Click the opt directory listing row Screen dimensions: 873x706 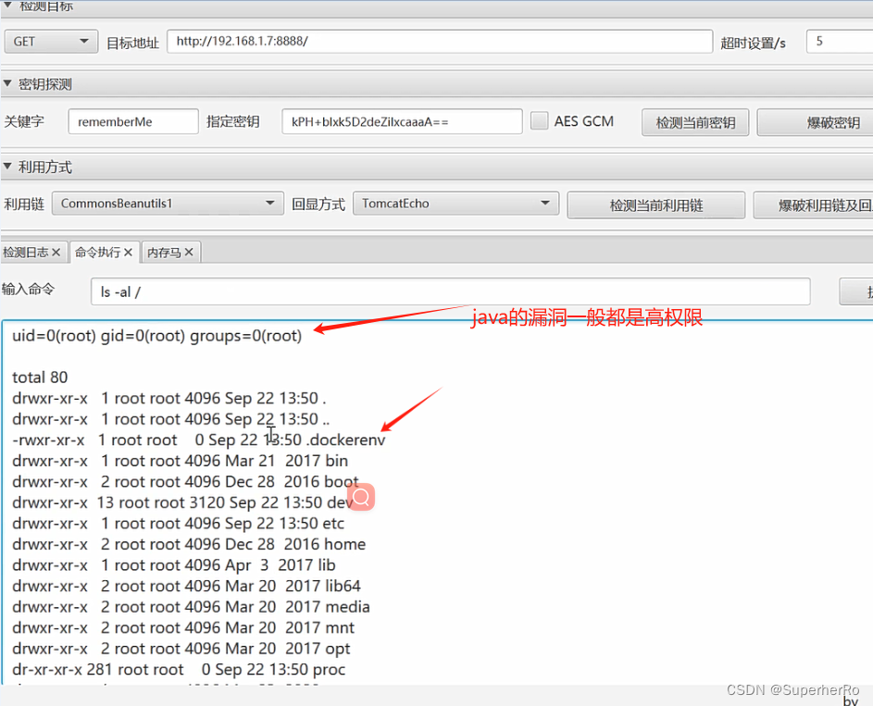[181, 648]
